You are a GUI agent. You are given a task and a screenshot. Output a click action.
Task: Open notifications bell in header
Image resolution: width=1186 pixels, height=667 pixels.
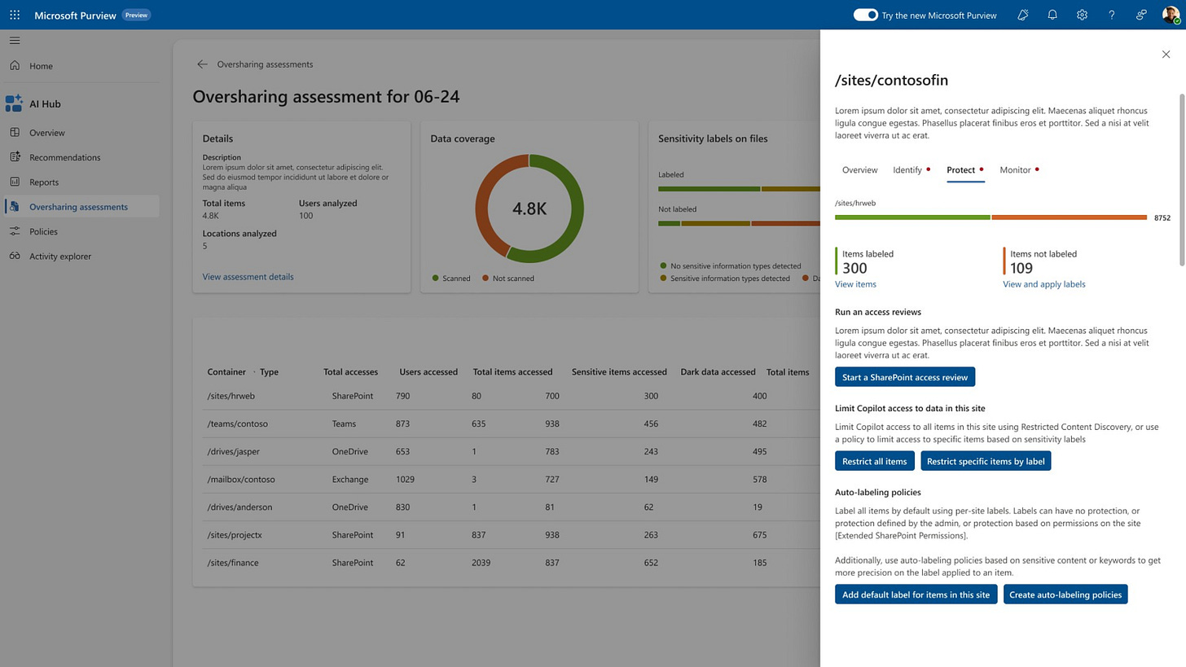(x=1052, y=15)
